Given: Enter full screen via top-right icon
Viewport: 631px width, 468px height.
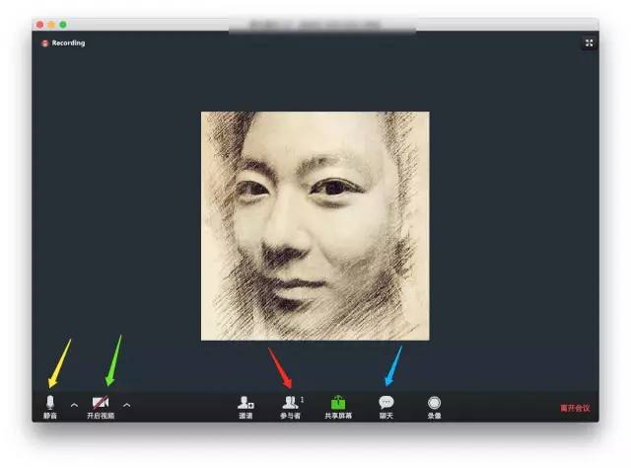Looking at the screenshot, I should click(x=589, y=43).
